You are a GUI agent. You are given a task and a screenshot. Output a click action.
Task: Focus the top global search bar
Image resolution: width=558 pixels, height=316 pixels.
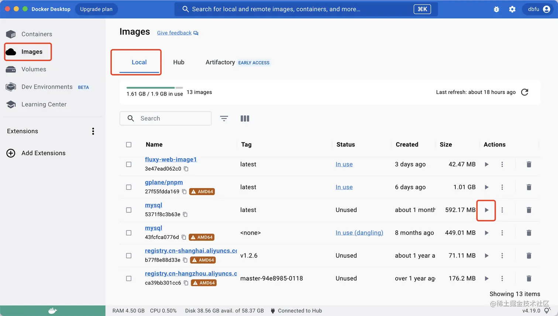click(x=306, y=9)
